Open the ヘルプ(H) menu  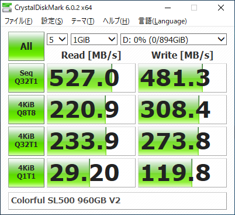tap(116, 21)
